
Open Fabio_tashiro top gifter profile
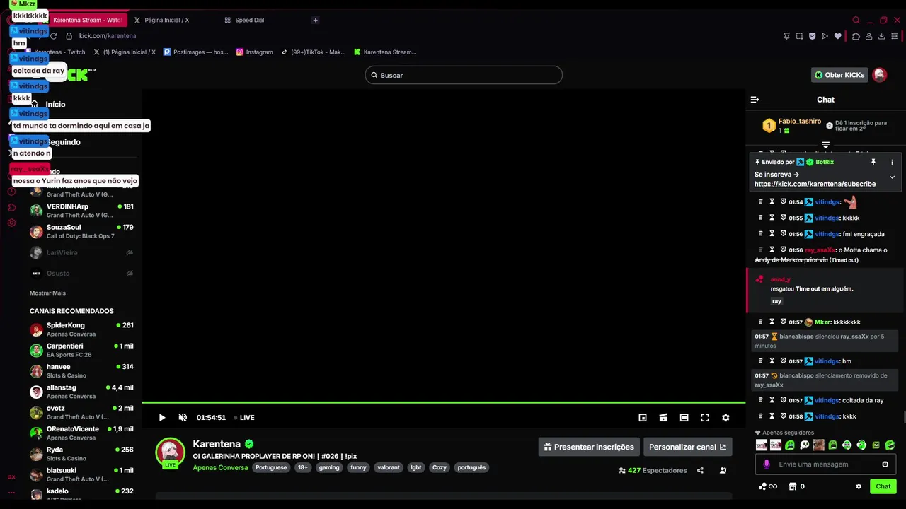800,122
